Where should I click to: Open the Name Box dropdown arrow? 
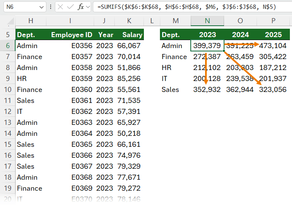click(x=41, y=7)
